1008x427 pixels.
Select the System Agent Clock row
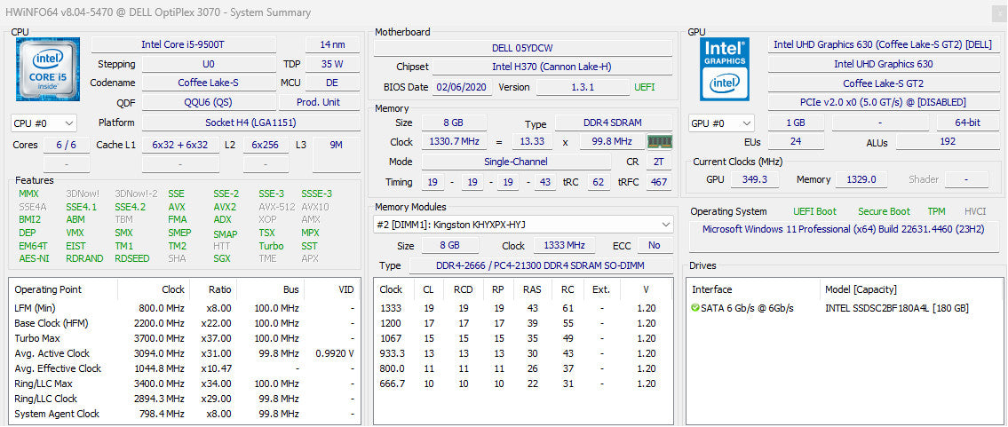click(185, 414)
